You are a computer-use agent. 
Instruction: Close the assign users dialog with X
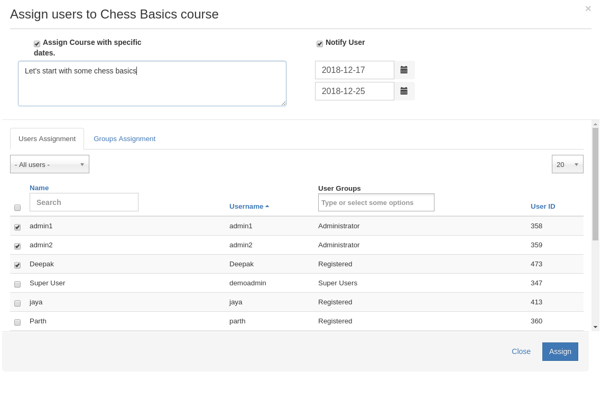(588, 9)
